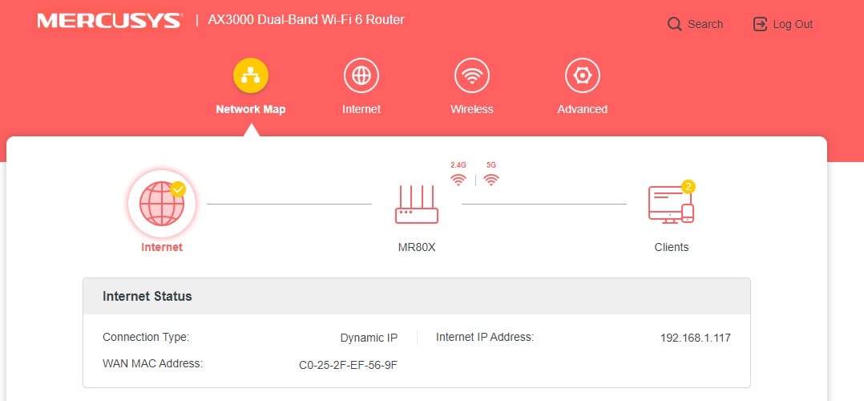Open the Advanced gear icon
Screen dimensions: 864x401
(x=583, y=75)
